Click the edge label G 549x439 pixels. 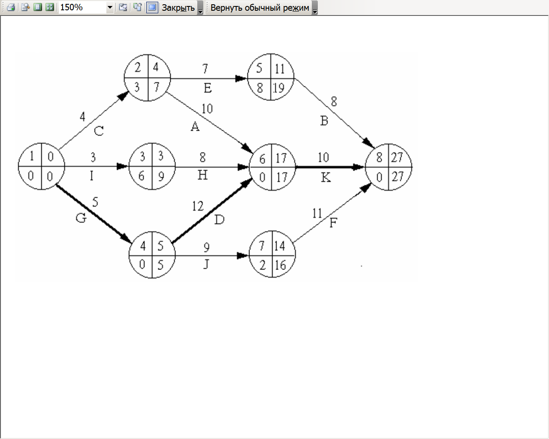[x=81, y=218]
